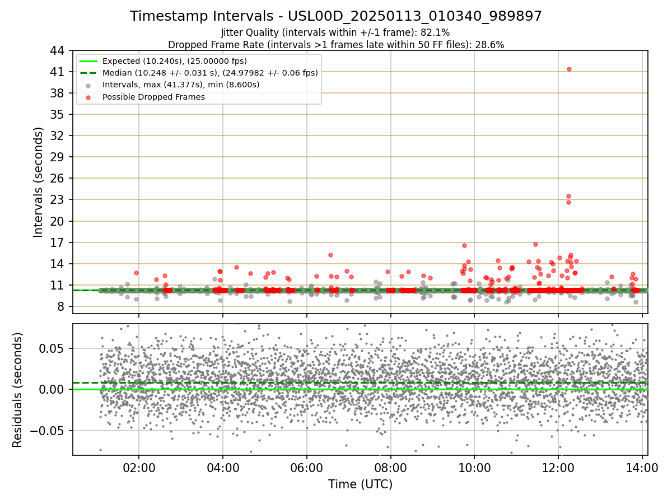Click the '04:00' x-axis tick label
672x504 pixels.
click(x=223, y=468)
